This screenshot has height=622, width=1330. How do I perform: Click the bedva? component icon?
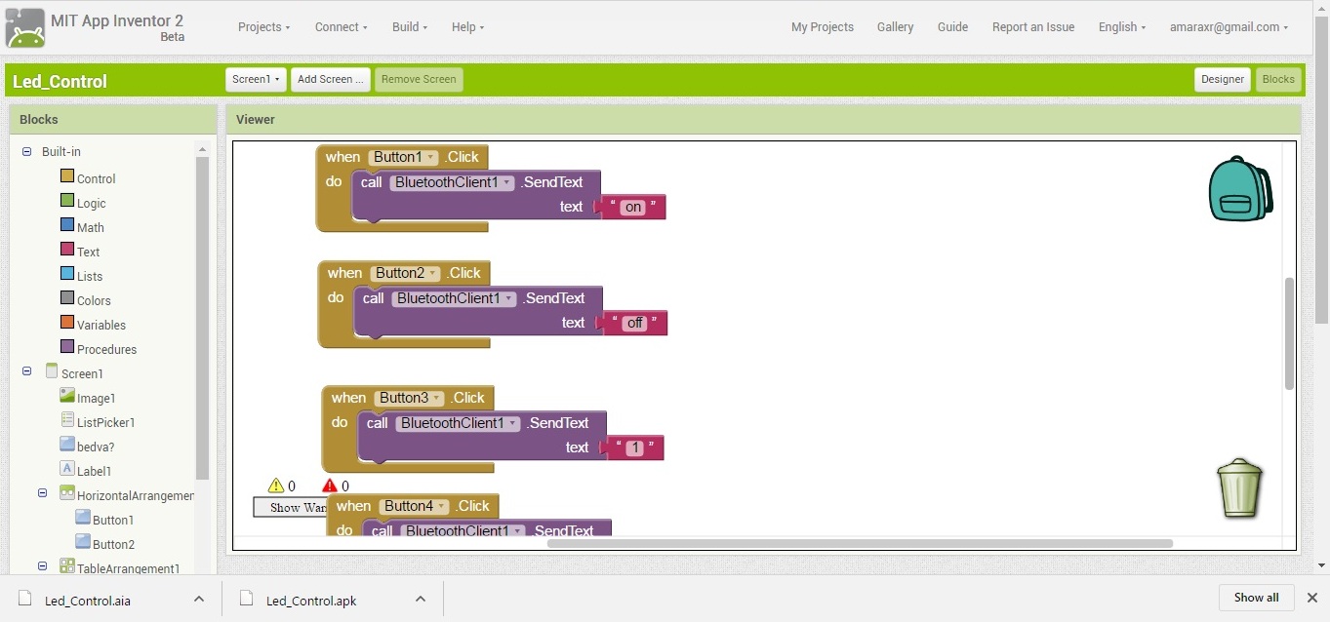(67, 445)
